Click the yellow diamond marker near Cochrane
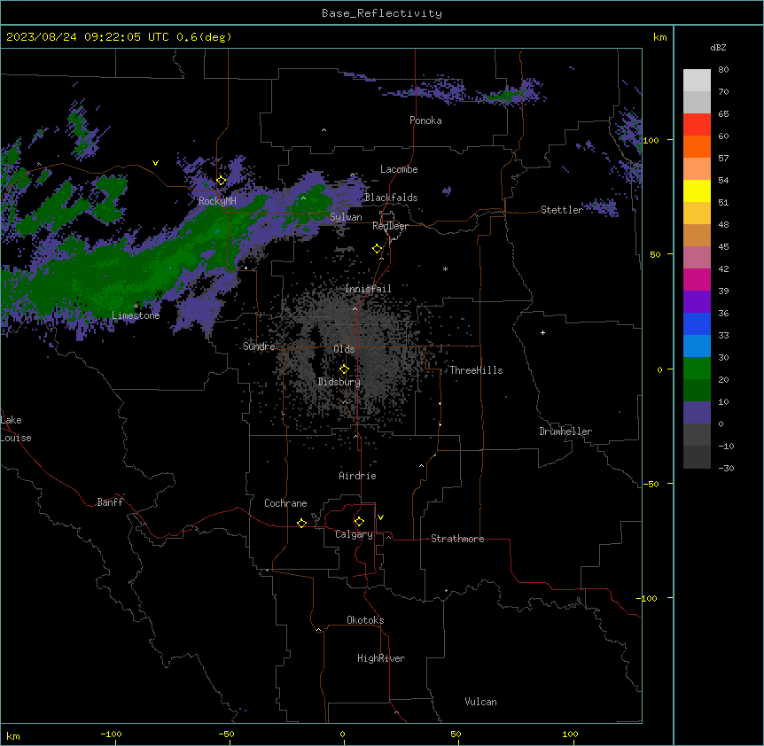764x746 pixels. (x=301, y=523)
